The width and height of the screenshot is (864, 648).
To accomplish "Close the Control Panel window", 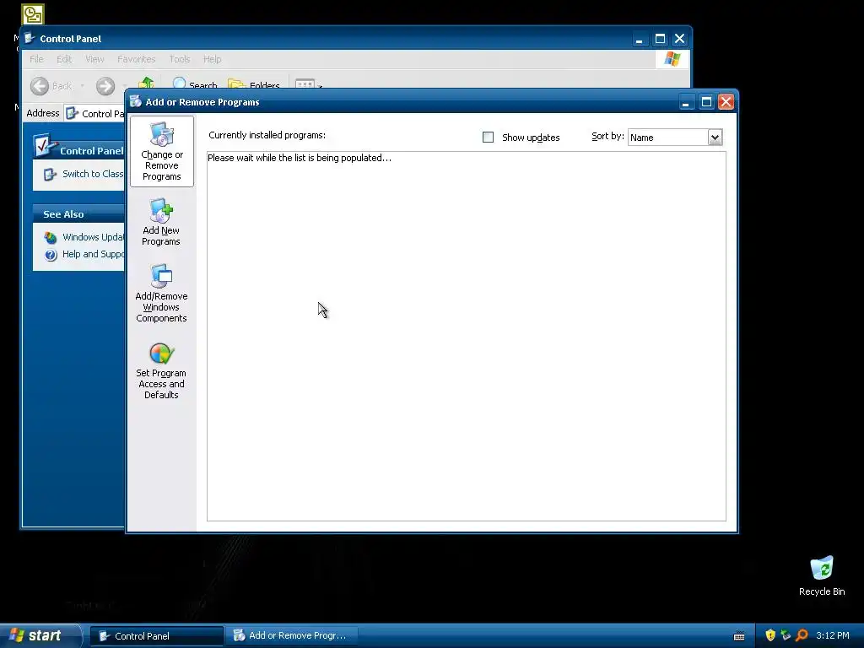I will pos(679,39).
